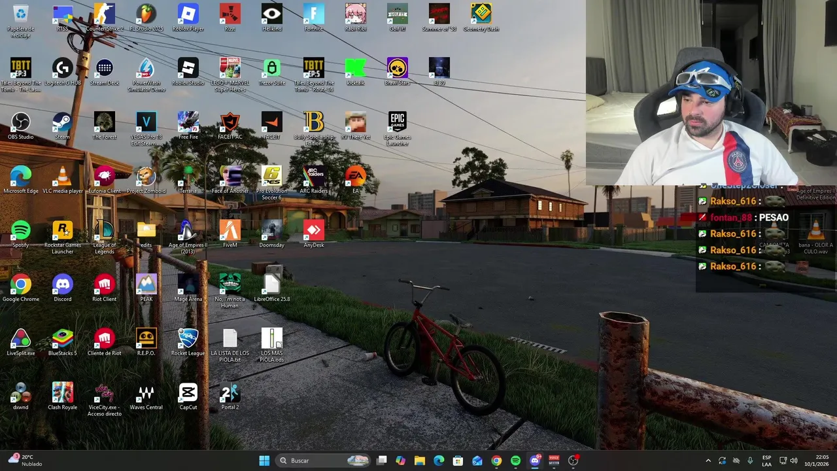Launch Counter-Strike 2 from the desktop
837x471 pixels.
point(104,18)
